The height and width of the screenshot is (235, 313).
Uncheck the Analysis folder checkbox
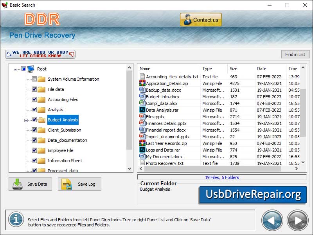[34, 110]
